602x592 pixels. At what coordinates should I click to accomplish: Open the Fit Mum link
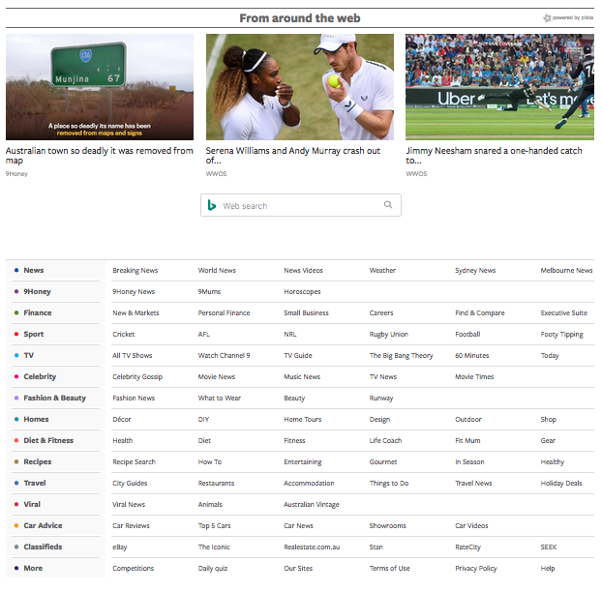tap(467, 441)
